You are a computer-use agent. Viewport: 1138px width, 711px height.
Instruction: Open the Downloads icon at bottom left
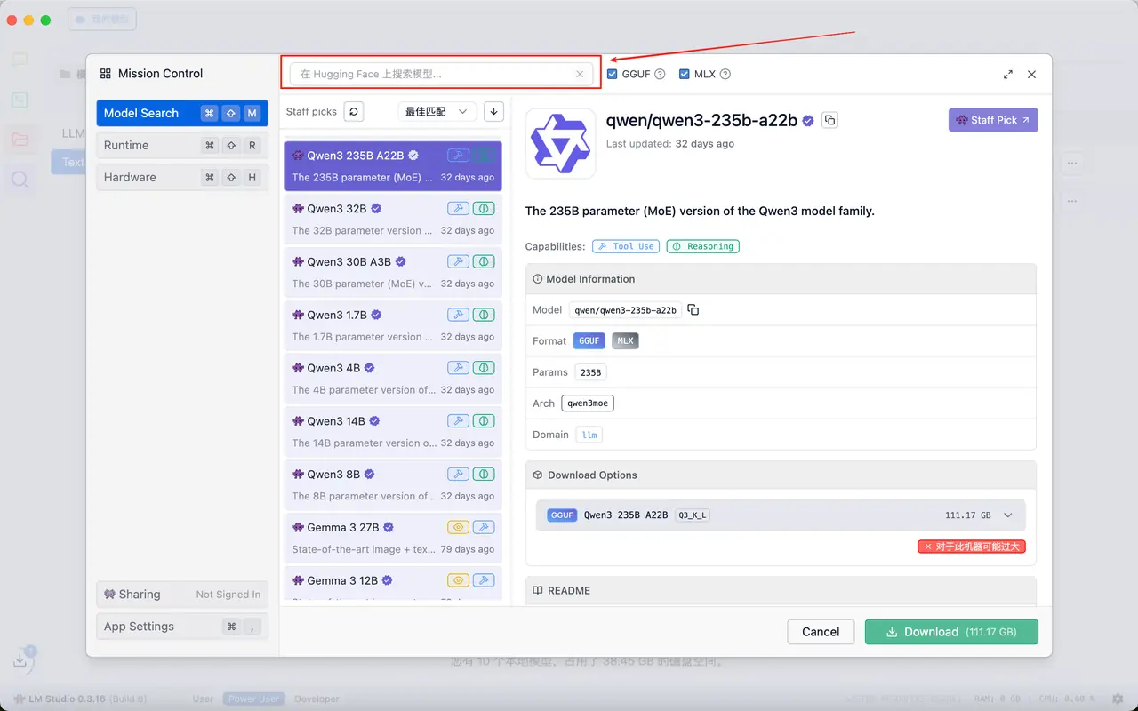point(20,660)
